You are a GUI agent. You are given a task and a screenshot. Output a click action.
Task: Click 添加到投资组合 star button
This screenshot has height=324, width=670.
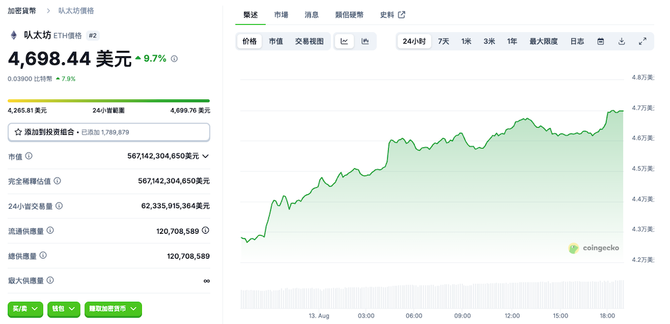tap(109, 132)
